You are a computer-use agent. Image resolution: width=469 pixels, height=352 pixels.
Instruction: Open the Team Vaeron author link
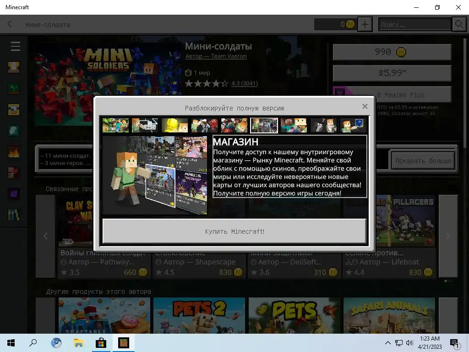click(216, 56)
